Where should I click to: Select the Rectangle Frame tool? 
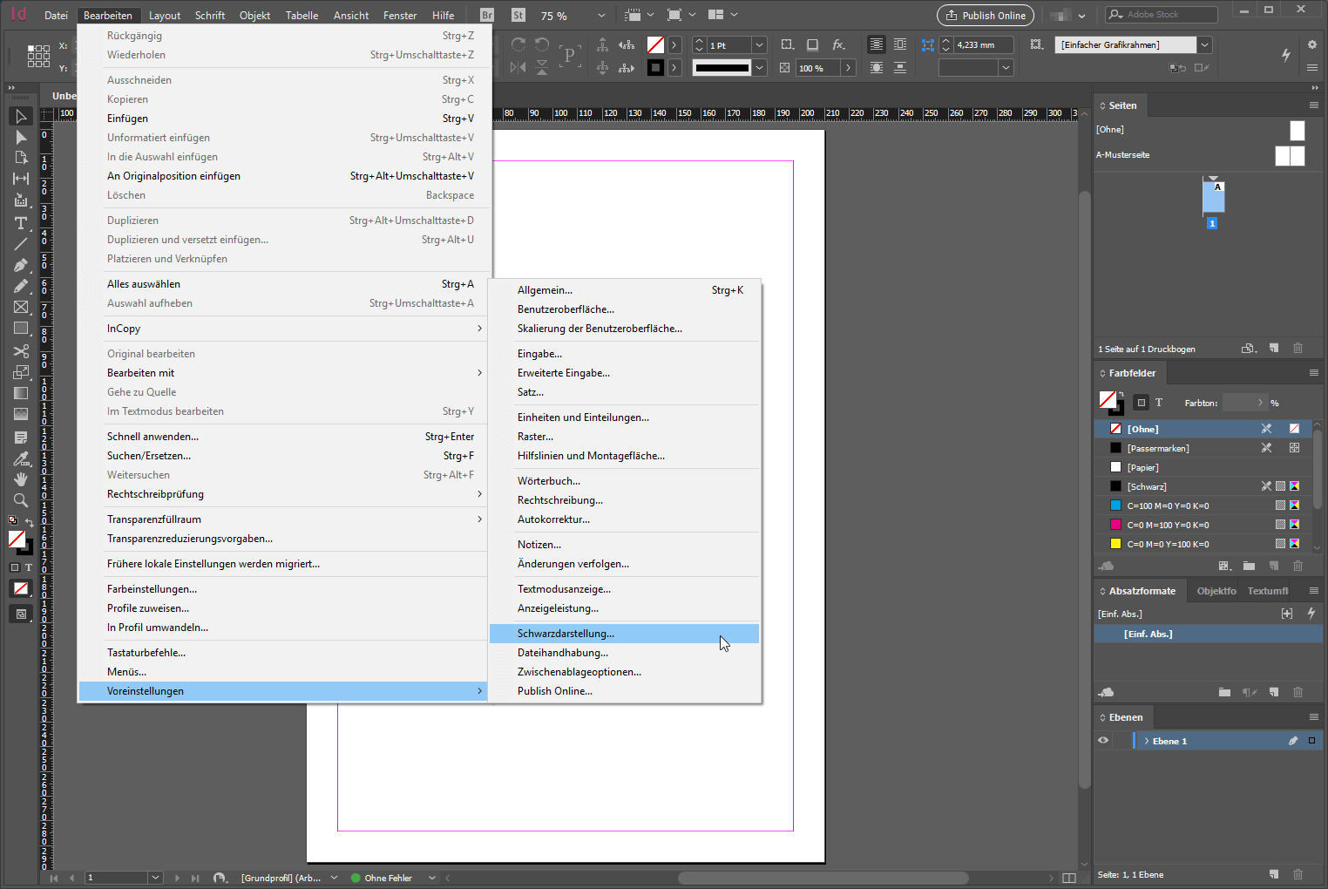point(21,307)
